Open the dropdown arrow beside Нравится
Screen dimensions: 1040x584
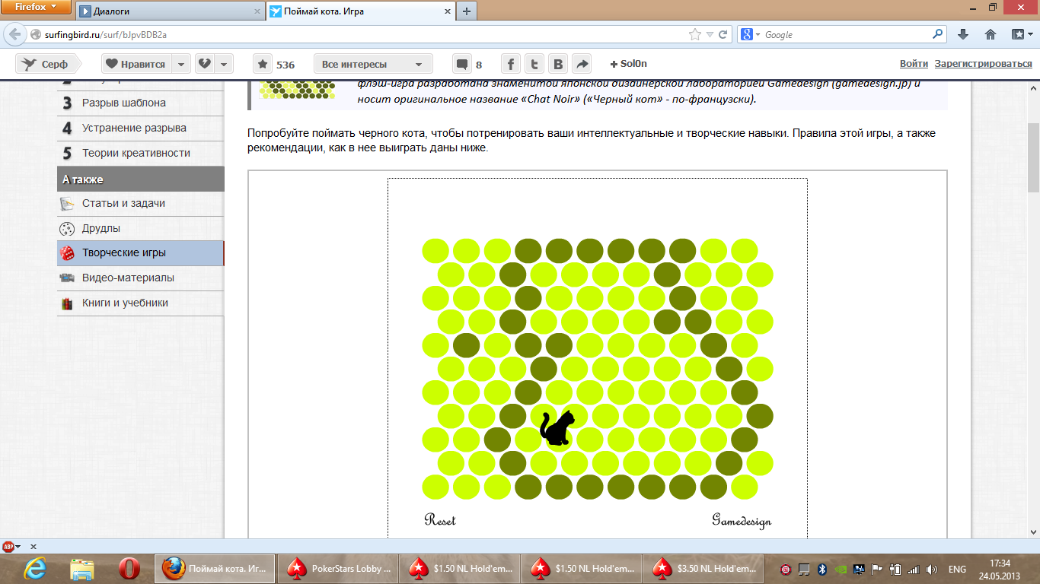coord(181,64)
